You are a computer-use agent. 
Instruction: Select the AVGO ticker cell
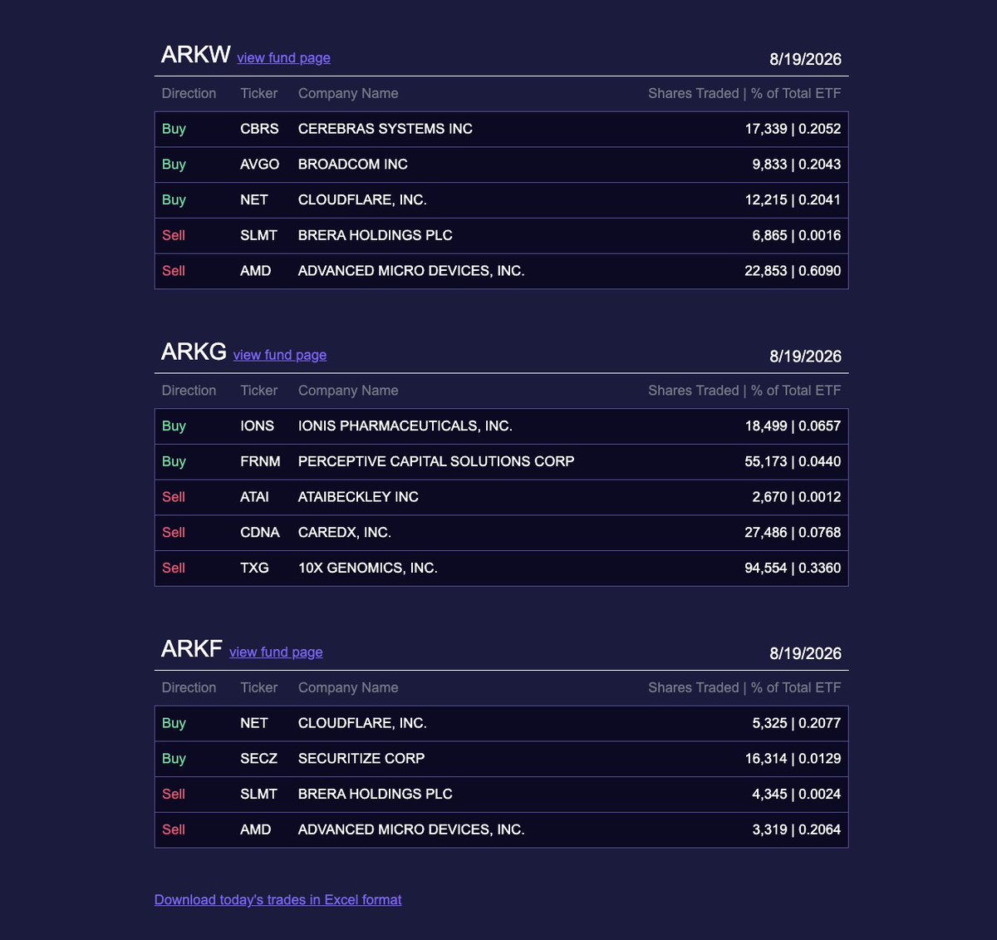(x=260, y=165)
